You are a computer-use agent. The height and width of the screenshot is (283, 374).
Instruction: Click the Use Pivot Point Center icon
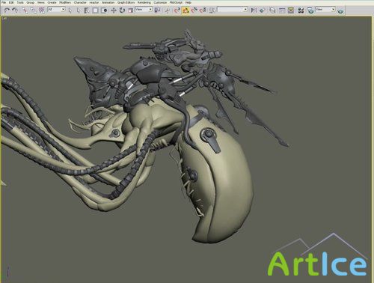pyautogui.click(x=157, y=10)
